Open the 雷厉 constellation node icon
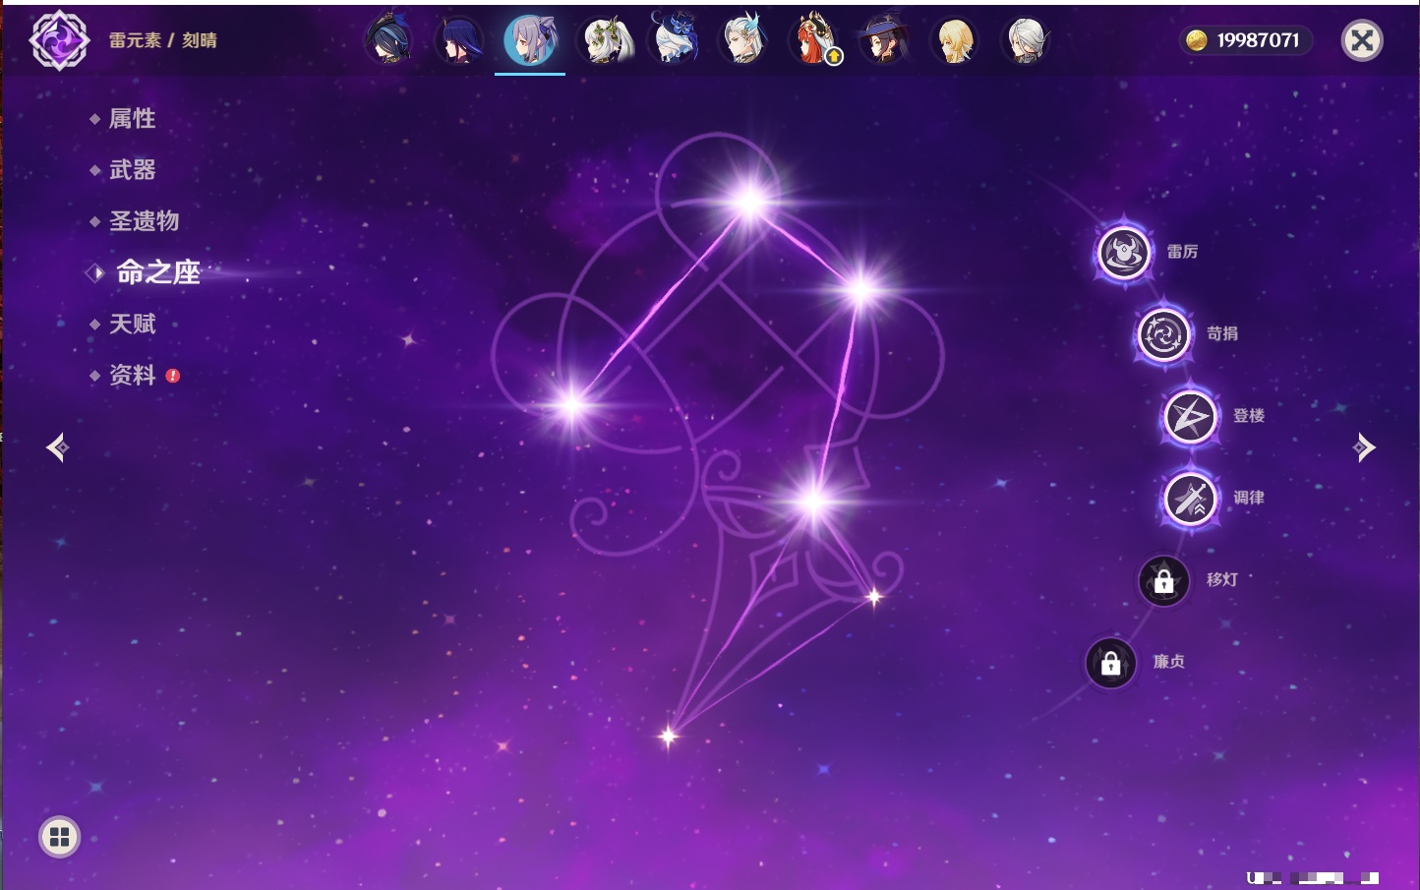 pyautogui.click(x=1124, y=253)
